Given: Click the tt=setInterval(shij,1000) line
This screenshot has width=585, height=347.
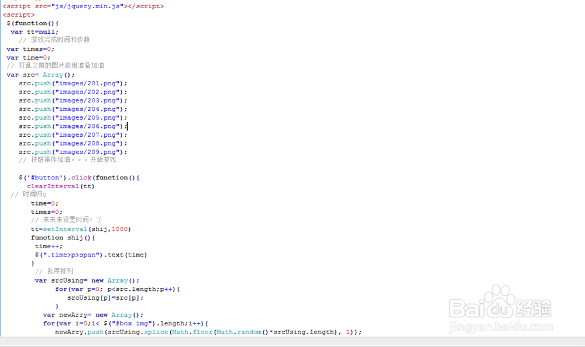Looking at the screenshot, I should click(x=81, y=229).
